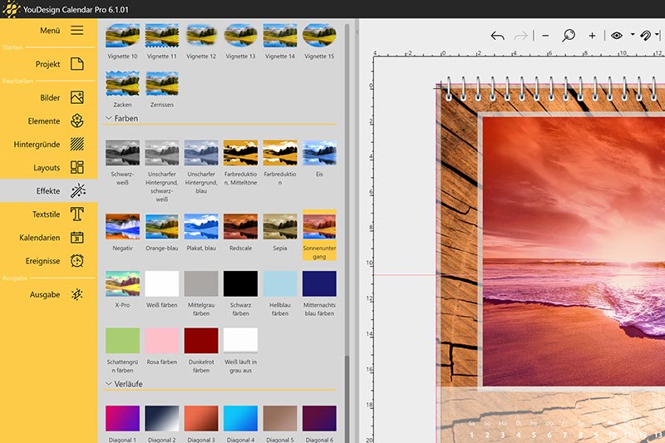Open the Textstile text styles icon
665x443 pixels.
(76, 214)
